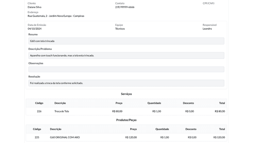
Task: Click the Desconto header in Serviços table
Action: tap(188, 103)
